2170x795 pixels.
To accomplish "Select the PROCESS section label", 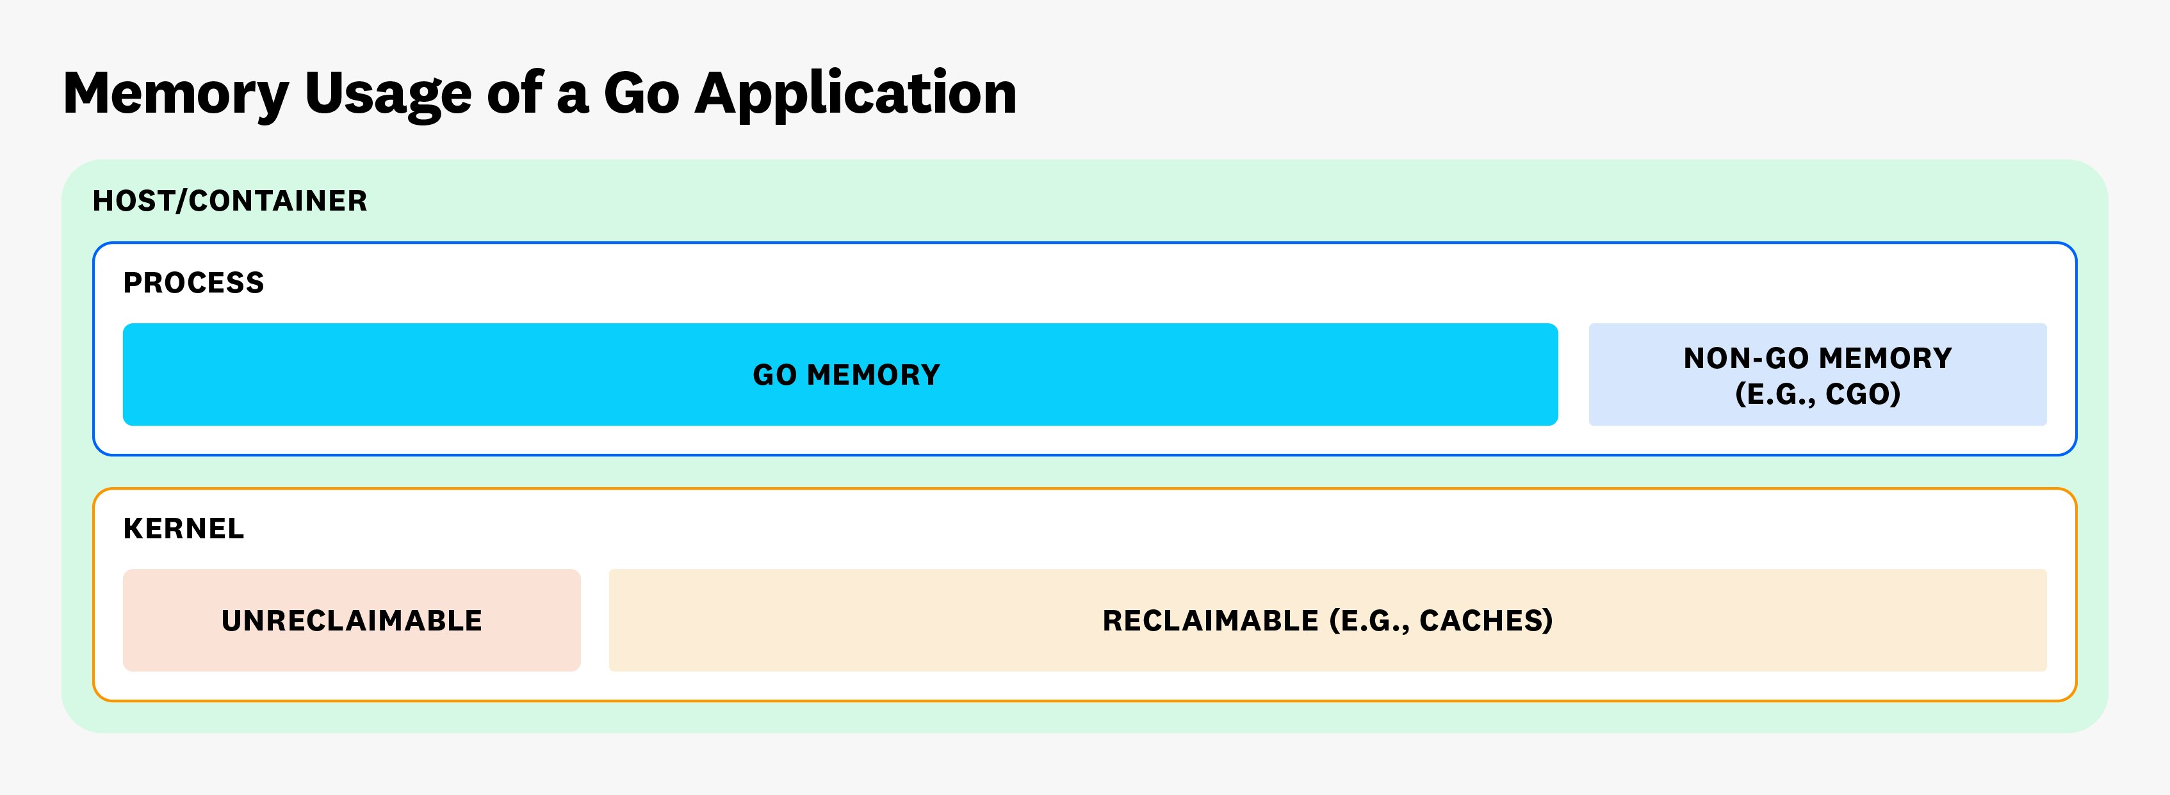I will click(193, 283).
